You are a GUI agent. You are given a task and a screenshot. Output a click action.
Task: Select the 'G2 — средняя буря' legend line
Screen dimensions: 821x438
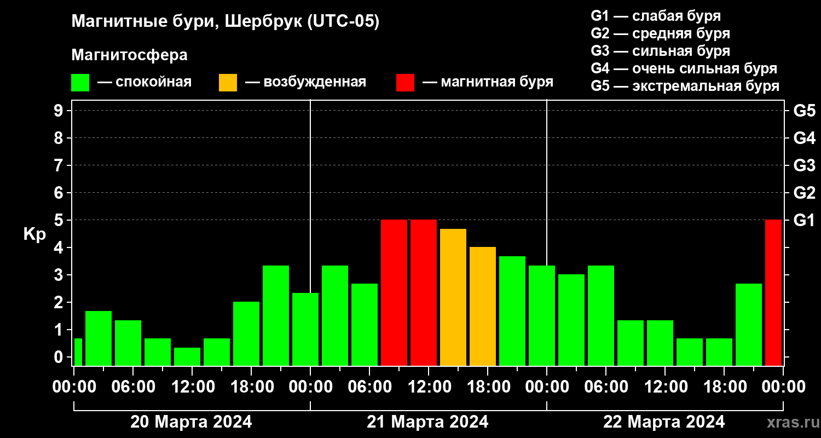pyautogui.click(x=660, y=33)
